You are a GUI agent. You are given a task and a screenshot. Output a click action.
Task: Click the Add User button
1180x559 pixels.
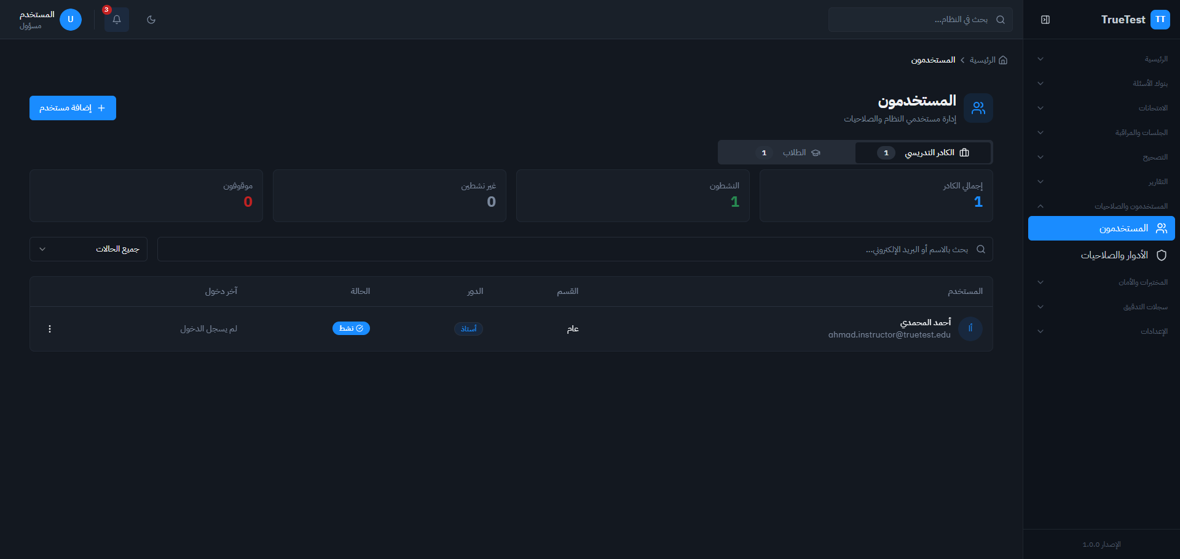pyautogui.click(x=73, y=108)
